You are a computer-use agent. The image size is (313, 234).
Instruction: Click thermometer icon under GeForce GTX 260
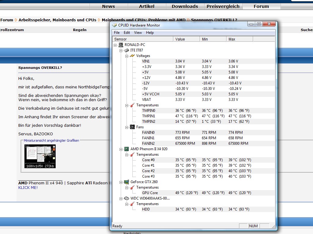132,187
